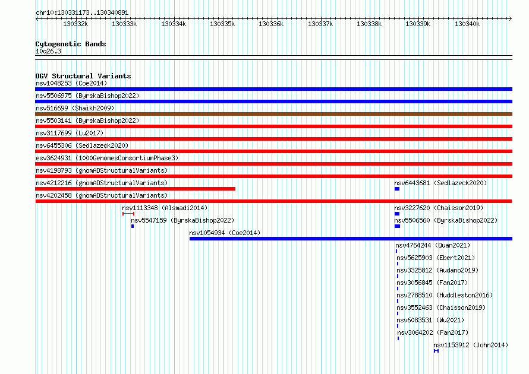Viewport: 529px width, 374px height.
Task: Select the red bar under nsv5503141
Action: [x=273, y=126]
